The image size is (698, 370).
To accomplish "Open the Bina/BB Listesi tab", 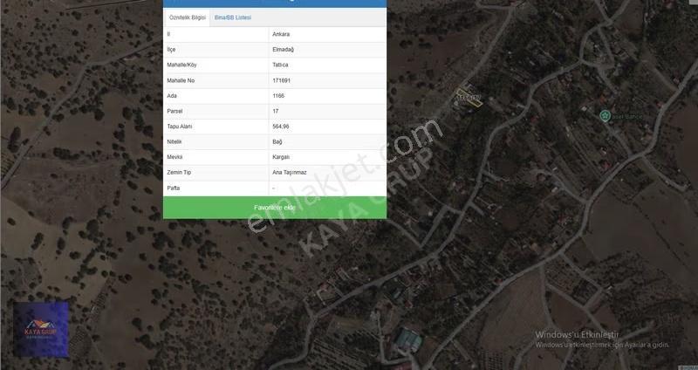I will pyautogui.click(x=232, y=17).
